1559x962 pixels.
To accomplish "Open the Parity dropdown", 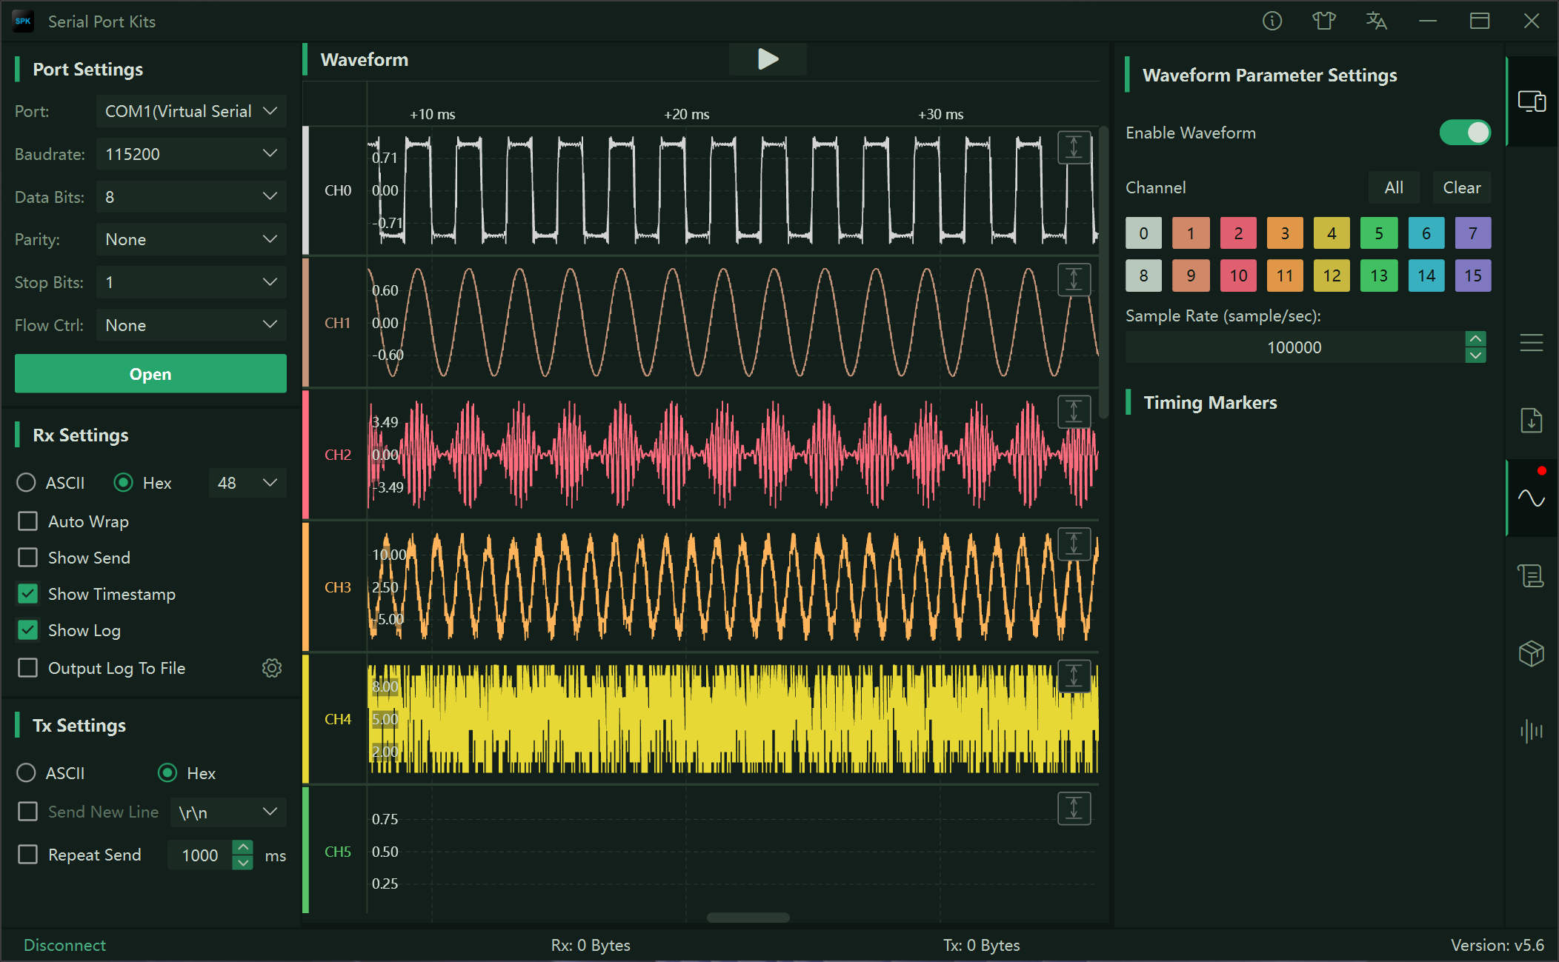I will point(191,239).
